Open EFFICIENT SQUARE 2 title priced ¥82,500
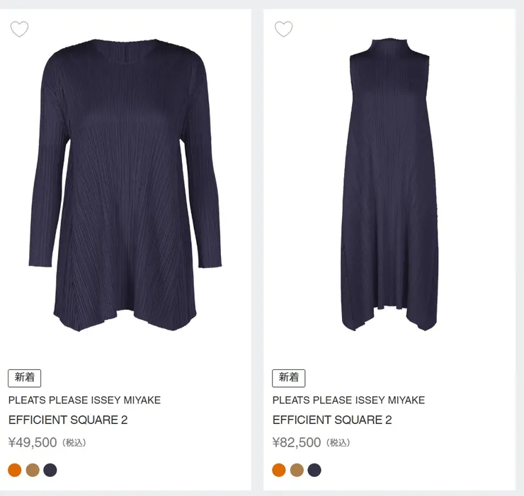 click(332, 420)
